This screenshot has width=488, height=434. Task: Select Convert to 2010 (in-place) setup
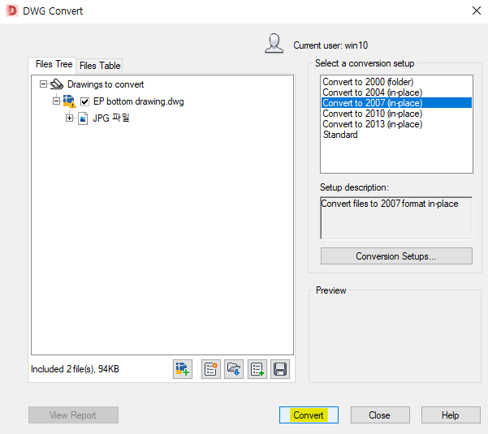point(396,114)
